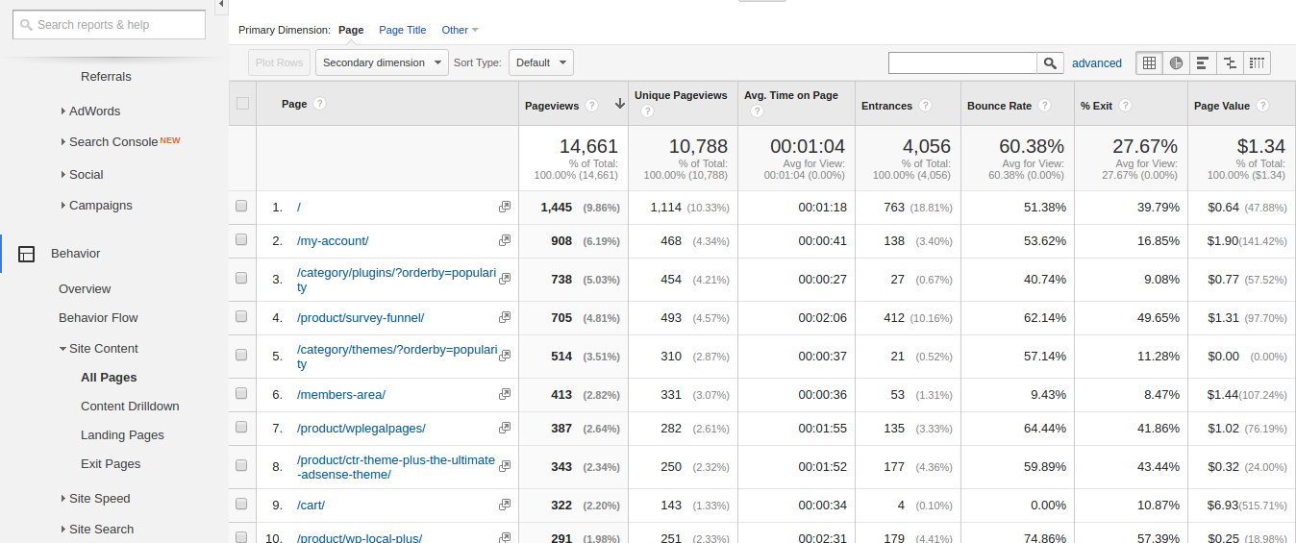The width and height of the screenshot is (1296, 543).
Task: Open the /product/survey-funnel/ page link
Action: tap(361, 318)
